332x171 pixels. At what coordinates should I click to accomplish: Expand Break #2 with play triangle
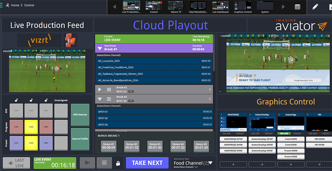tap(100, 90)
